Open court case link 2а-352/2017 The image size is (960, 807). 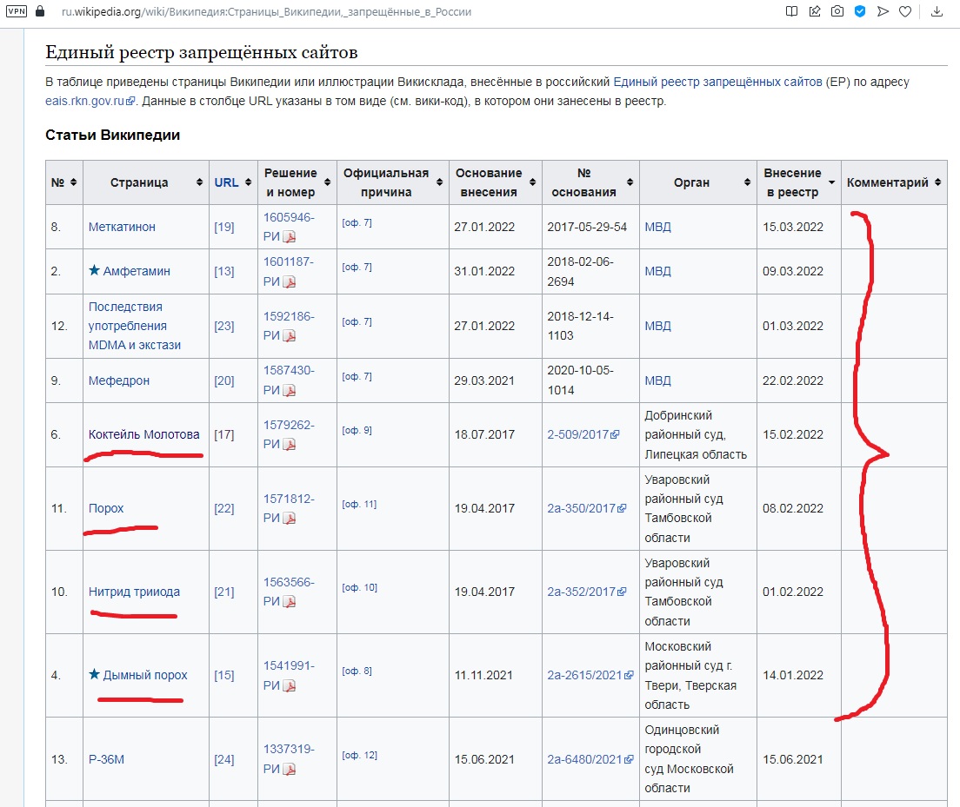587,592
